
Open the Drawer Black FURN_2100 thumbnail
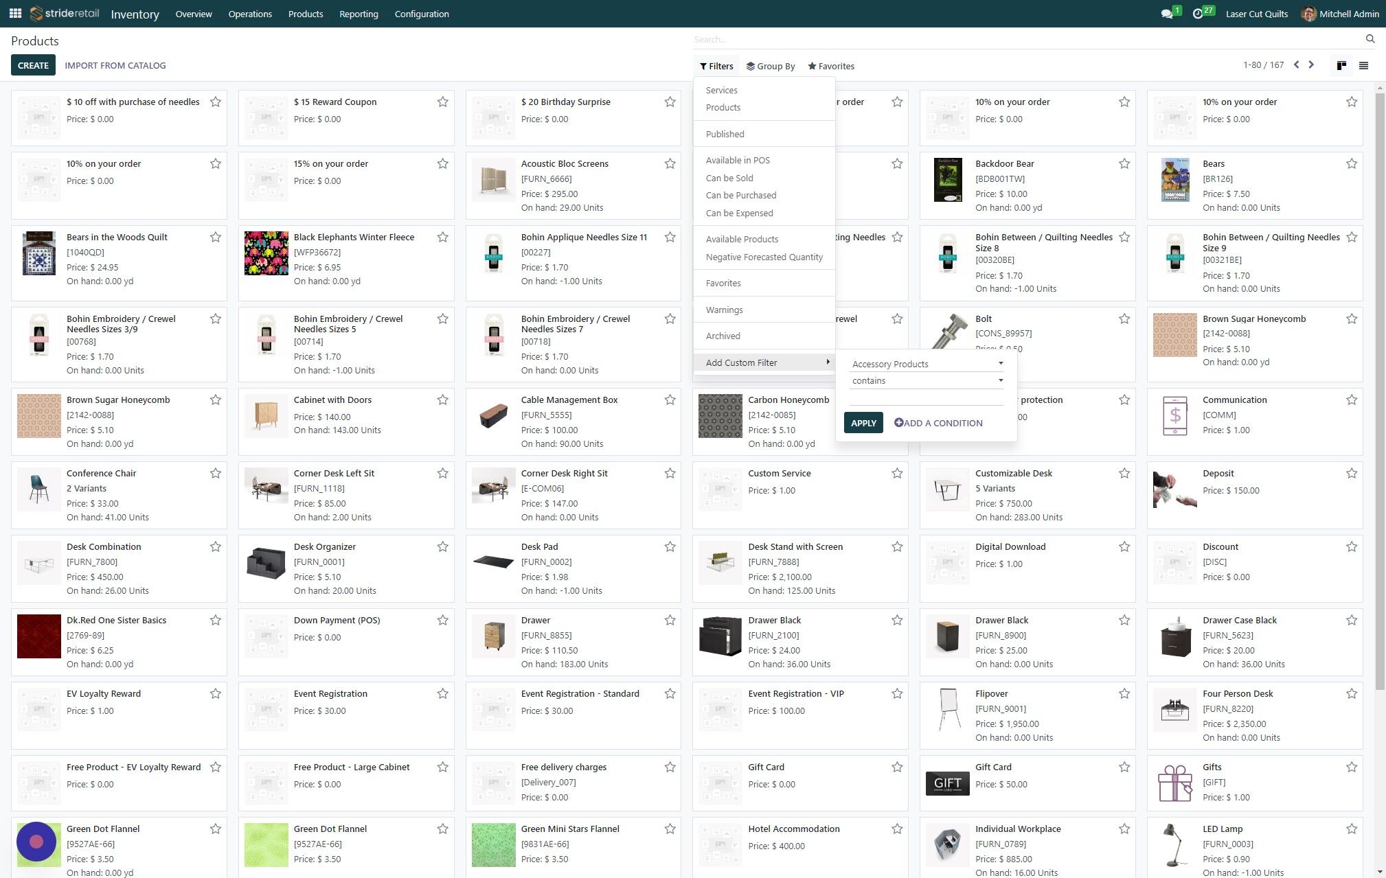720,636
